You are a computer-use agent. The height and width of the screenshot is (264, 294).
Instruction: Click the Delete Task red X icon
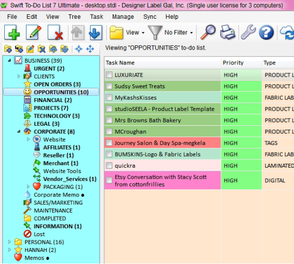(55, 32)
